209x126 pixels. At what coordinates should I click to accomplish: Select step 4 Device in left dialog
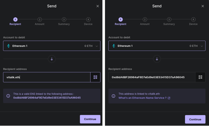click(88, 21)
